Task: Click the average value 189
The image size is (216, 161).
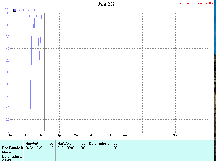Action: pyautogui.click(x=115, y=148)
